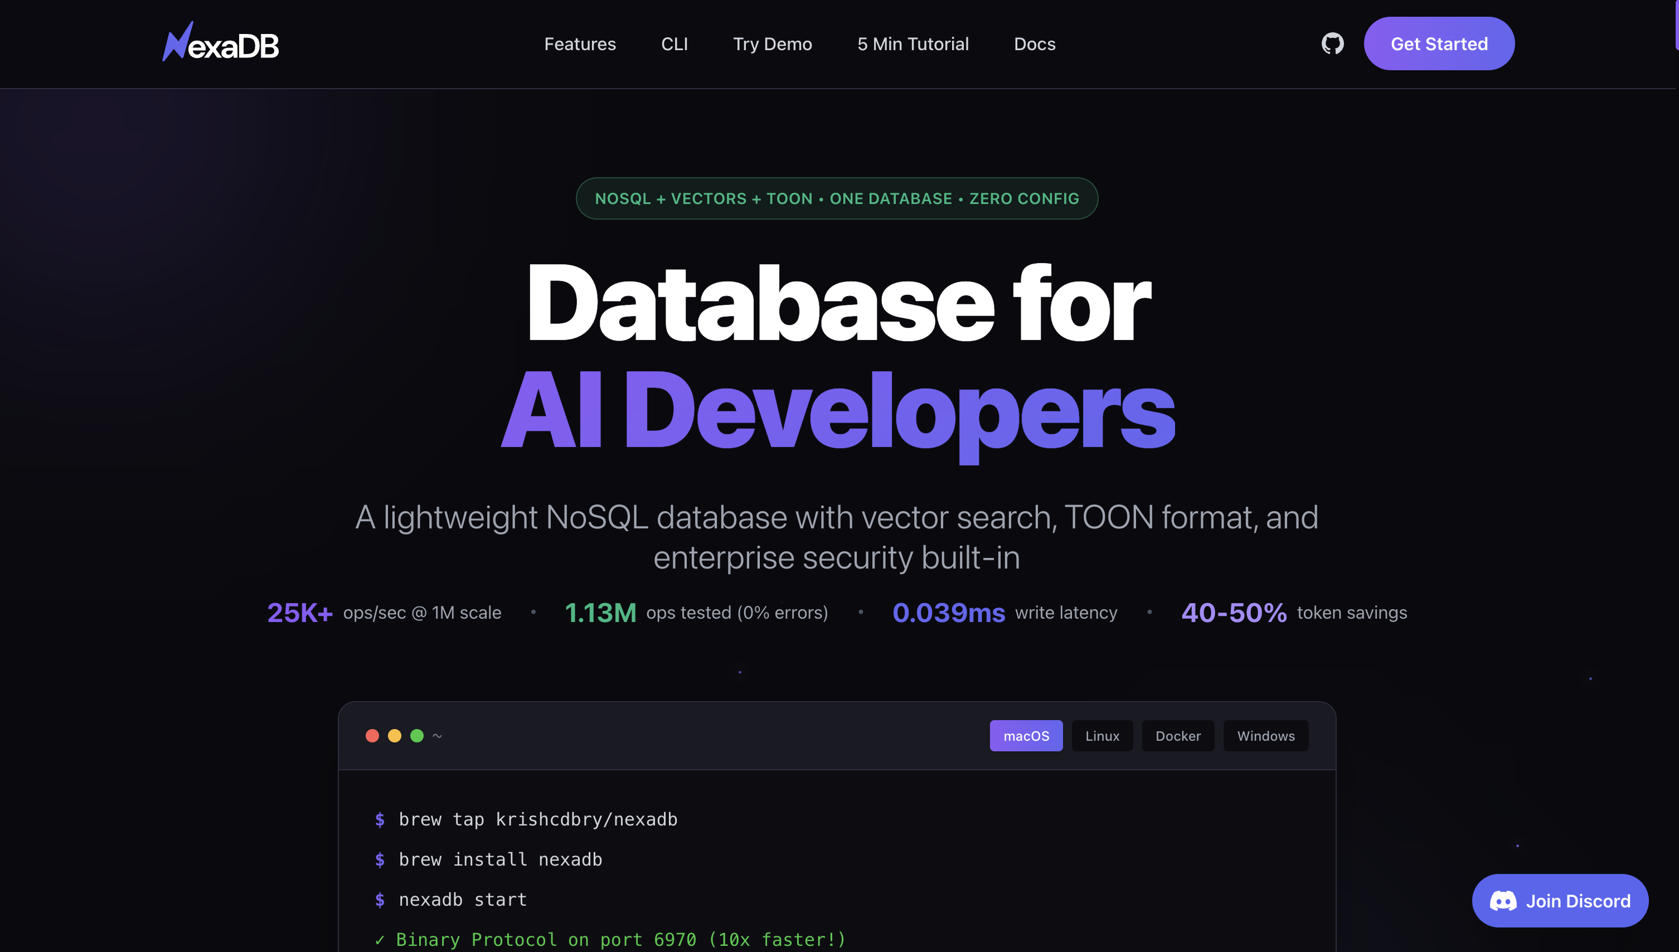Click the yellow traffic-light dot in terminal
This screenshot has width=1679, height=952.
(394, 736)
